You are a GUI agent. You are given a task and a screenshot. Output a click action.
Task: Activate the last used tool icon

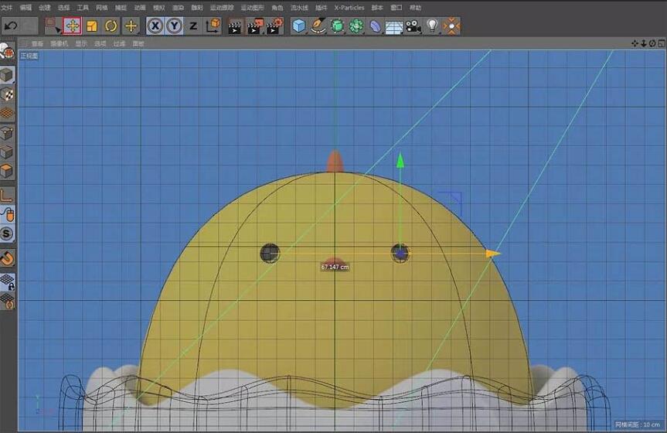coord(131,26)
